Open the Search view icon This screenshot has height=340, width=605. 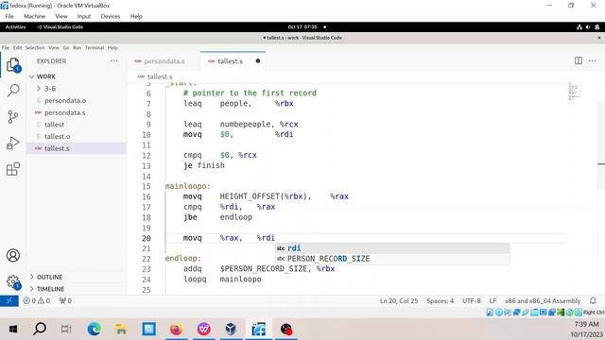(13, 91)
